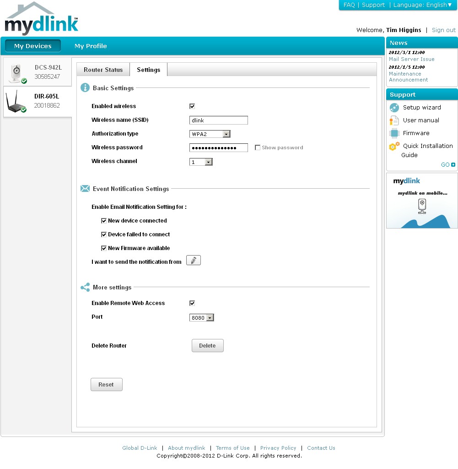This screenshot has height=469, width=458.
Task: Click the FAQ link in top bar
Action: [x=349, y=5]
